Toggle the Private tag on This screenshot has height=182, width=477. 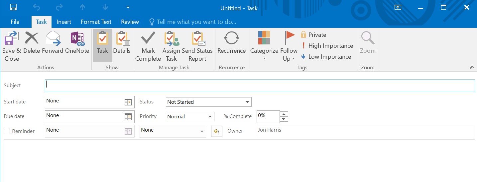[313, 35]
